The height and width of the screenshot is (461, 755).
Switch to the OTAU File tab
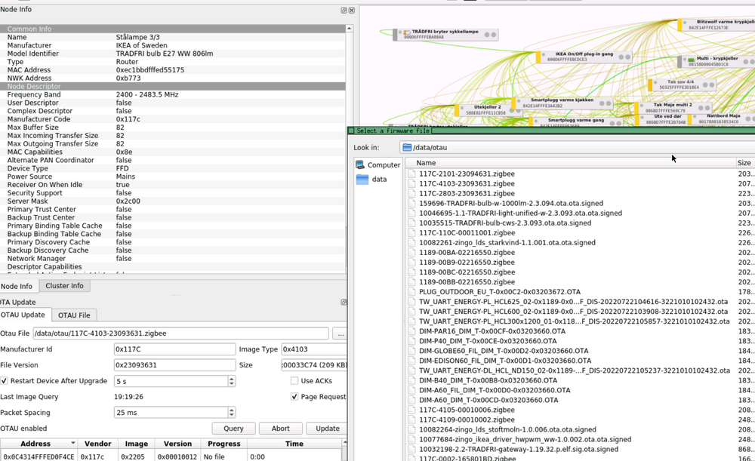pyautogui.click(x=74, y=315)
